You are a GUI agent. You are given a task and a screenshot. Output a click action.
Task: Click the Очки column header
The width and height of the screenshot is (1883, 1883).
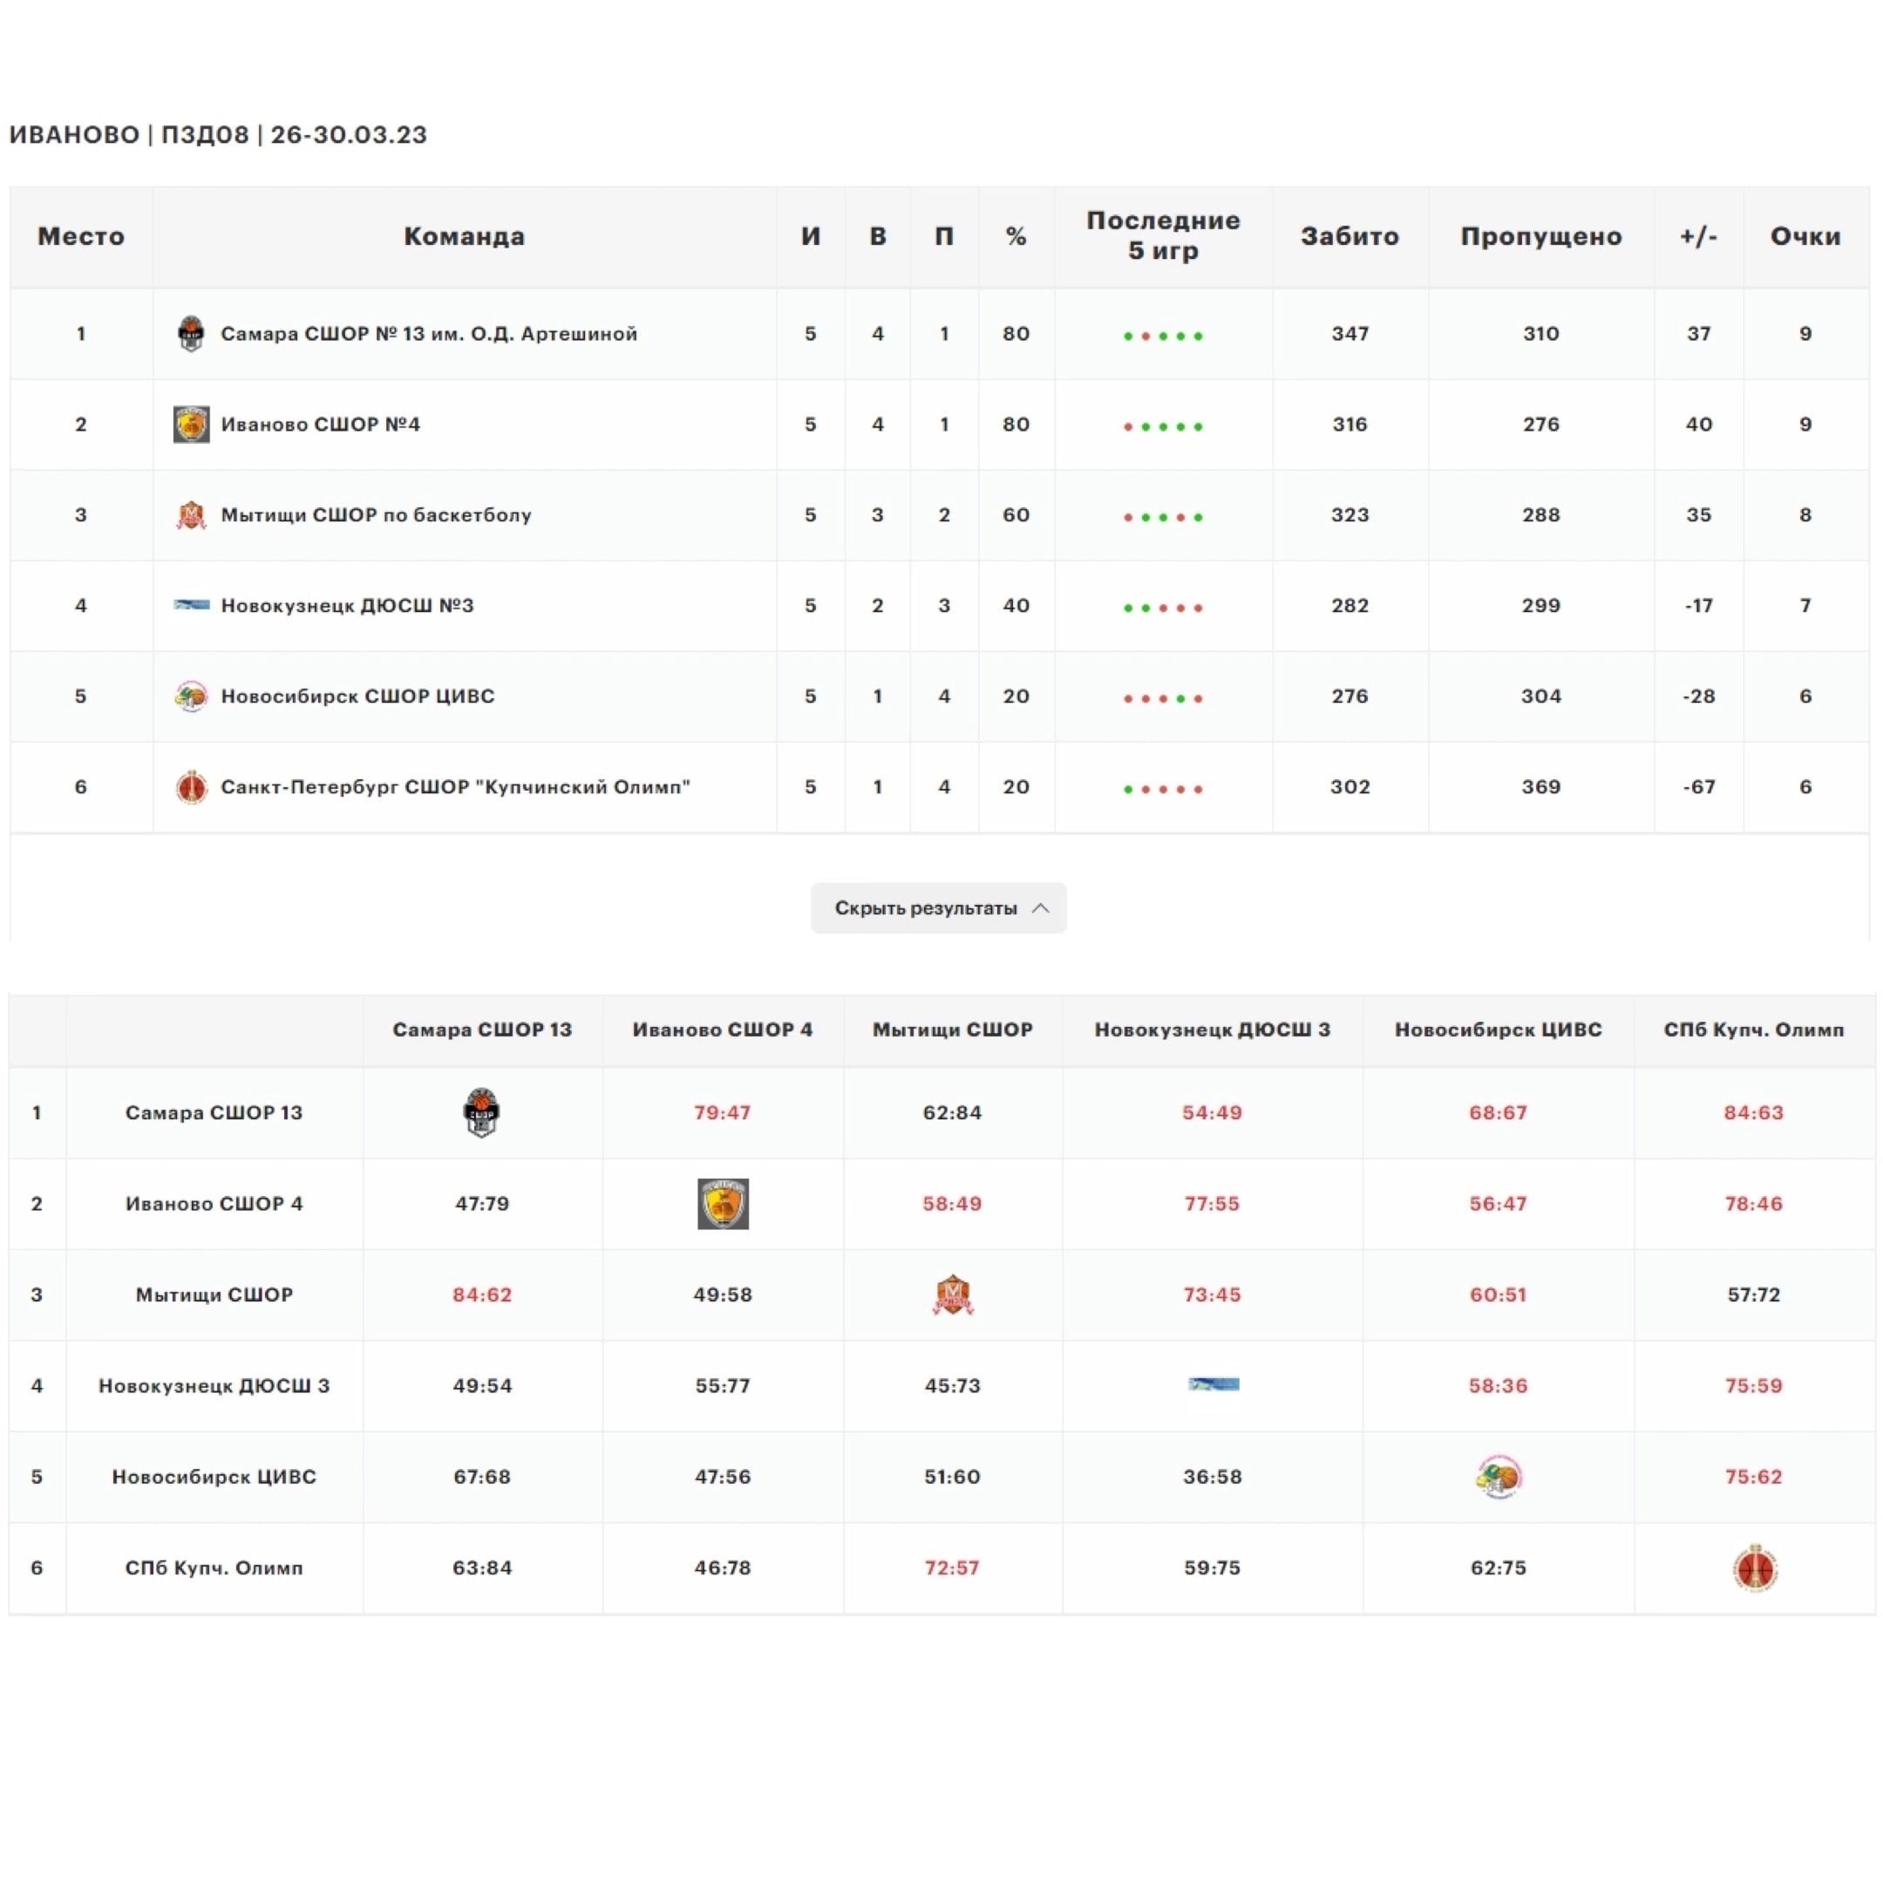click(1805, 236)
